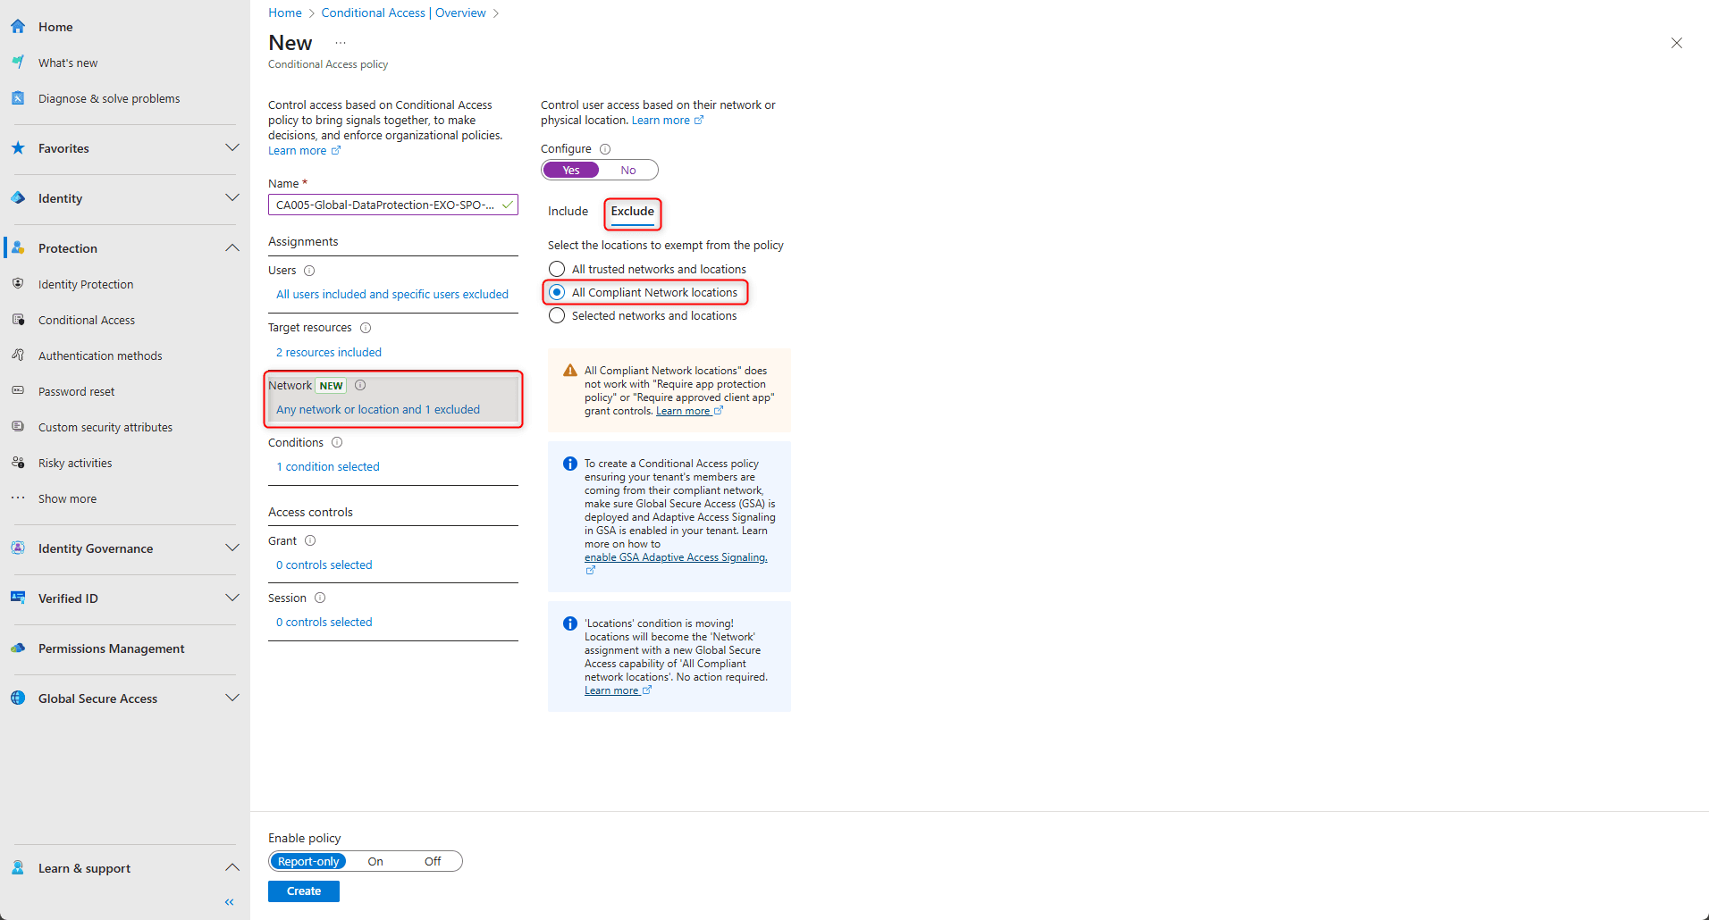Viewport: 1709px width, 920px height.
Task: Open Conditional Access | Overview breadcrumb
Action: (x=404, y=13)
